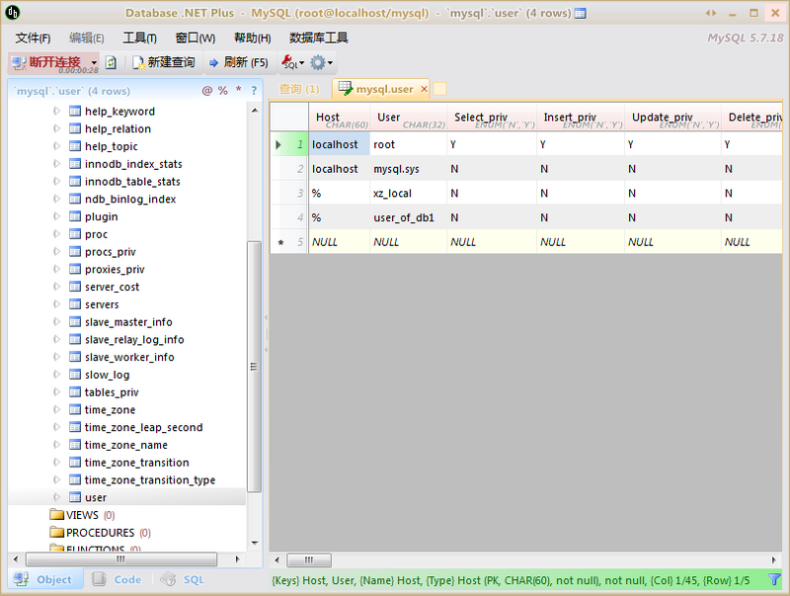
Task: Click the 刷新 (F5) button
Action: pos(239,62)
